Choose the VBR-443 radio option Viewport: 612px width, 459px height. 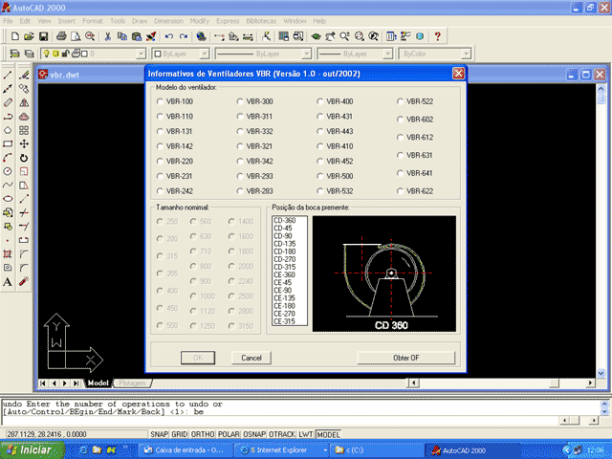(x=320, y=131)
